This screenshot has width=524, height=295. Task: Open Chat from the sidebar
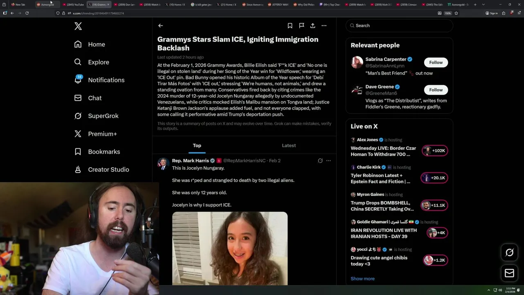point(88,98)
